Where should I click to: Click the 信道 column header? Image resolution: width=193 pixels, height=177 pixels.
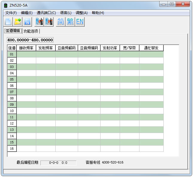pyautogui.click(x=12, y=48)
